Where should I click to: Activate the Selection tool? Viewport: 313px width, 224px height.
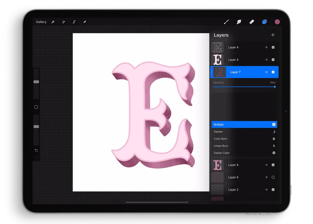pyautogui.click(x=74, y=22)
